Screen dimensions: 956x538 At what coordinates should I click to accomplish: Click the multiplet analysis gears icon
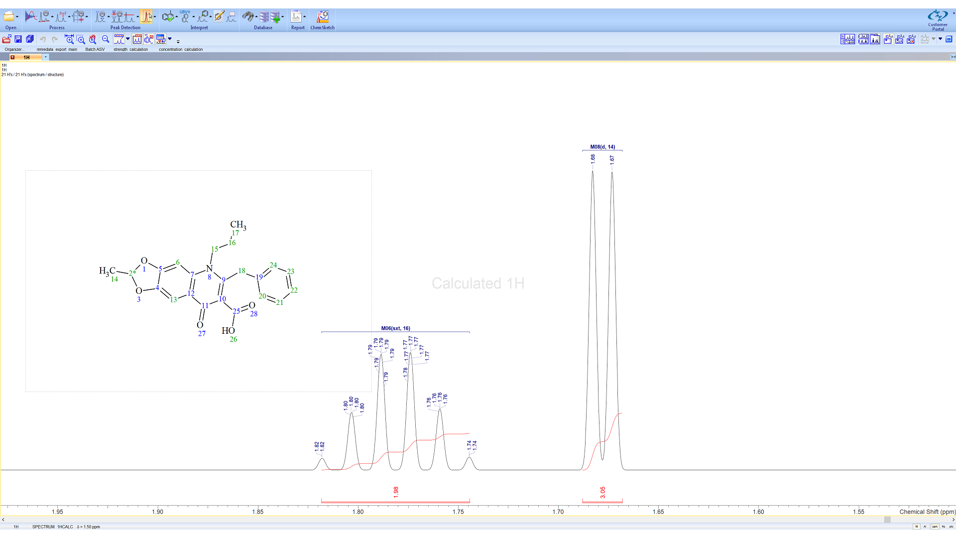coord(118,16)
